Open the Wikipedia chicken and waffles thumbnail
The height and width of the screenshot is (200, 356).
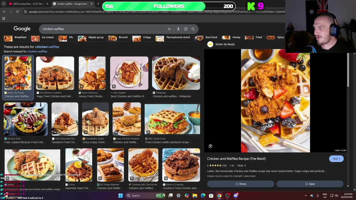[x=176, y=73]
